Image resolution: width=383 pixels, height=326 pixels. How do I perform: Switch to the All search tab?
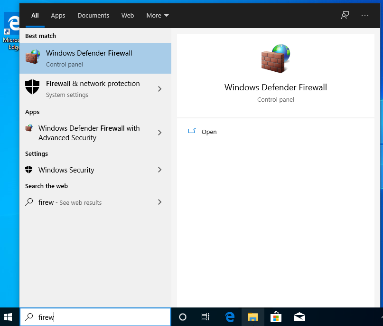(35, 15)
